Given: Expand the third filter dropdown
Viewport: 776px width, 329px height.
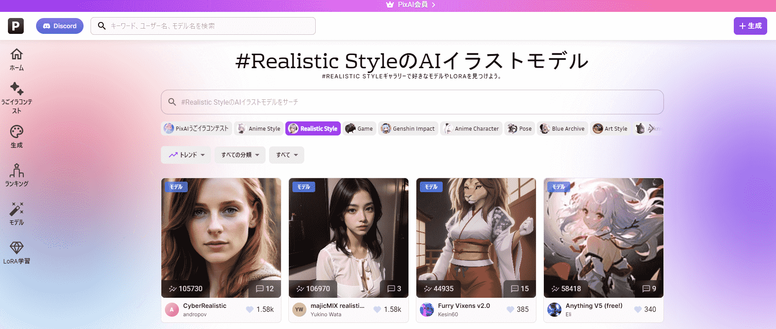Looking at the screenshot, I should tap(287, 155).
